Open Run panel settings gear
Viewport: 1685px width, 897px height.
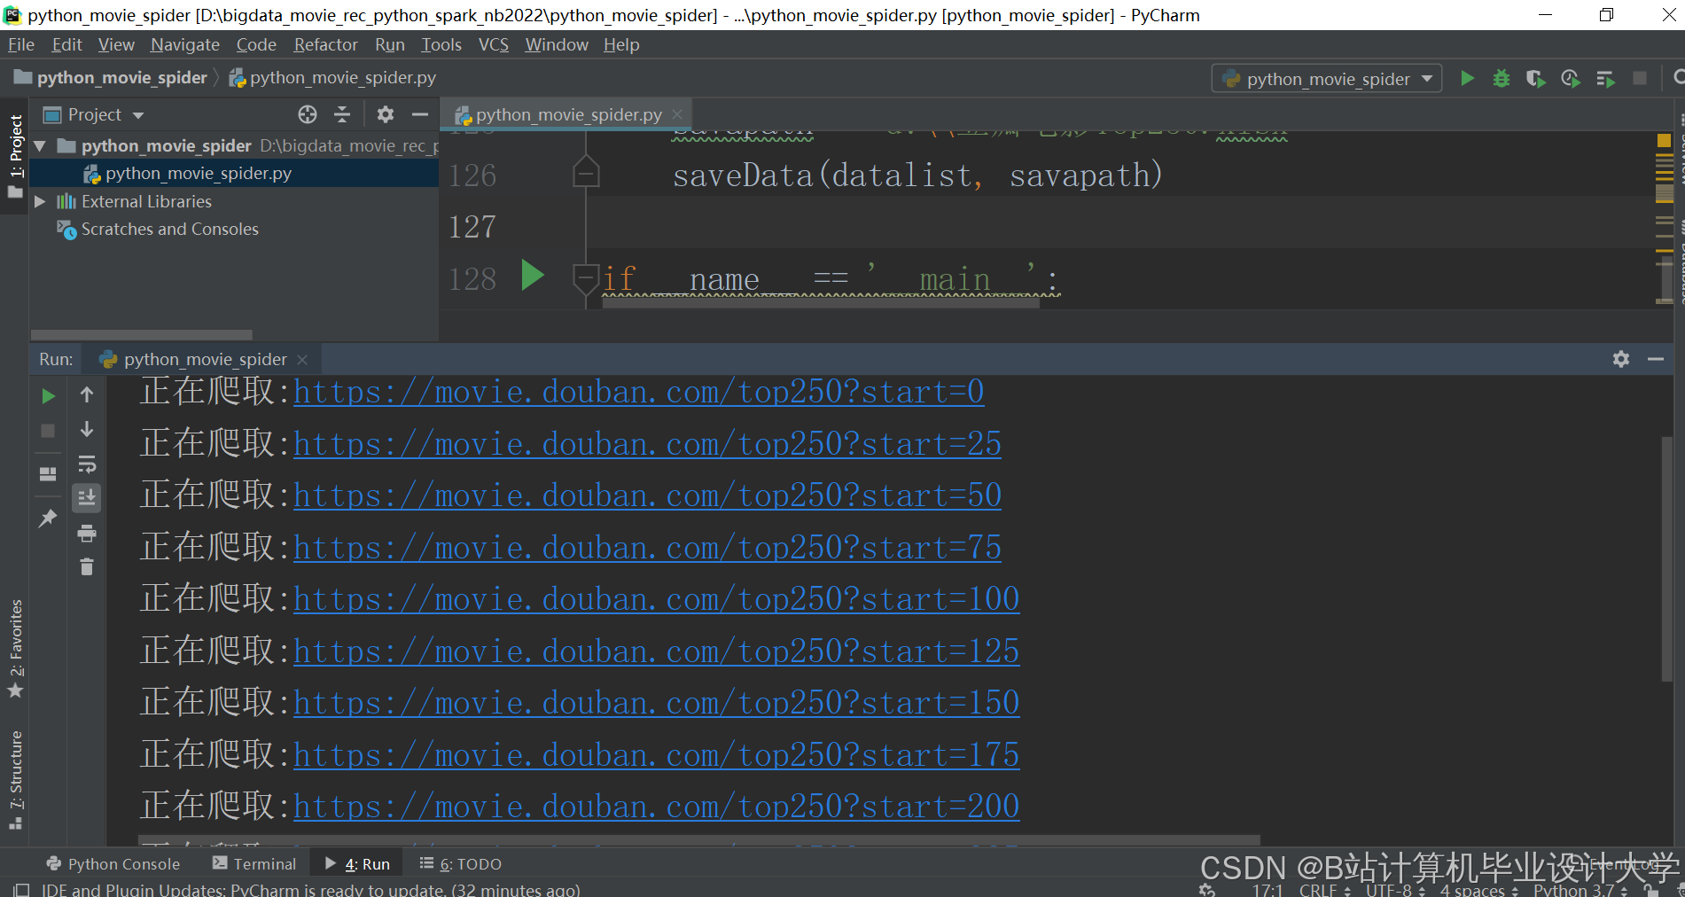[1621, 359]
